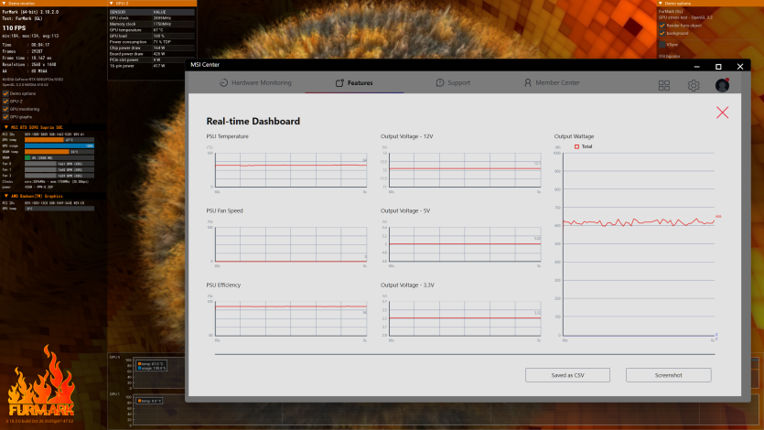
Task: Click the PSU Fan Speed graph
Action: 291,244
